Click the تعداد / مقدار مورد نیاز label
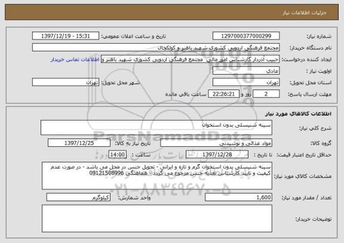Viewport: 344px width, 243px height. tap(306, 198)
